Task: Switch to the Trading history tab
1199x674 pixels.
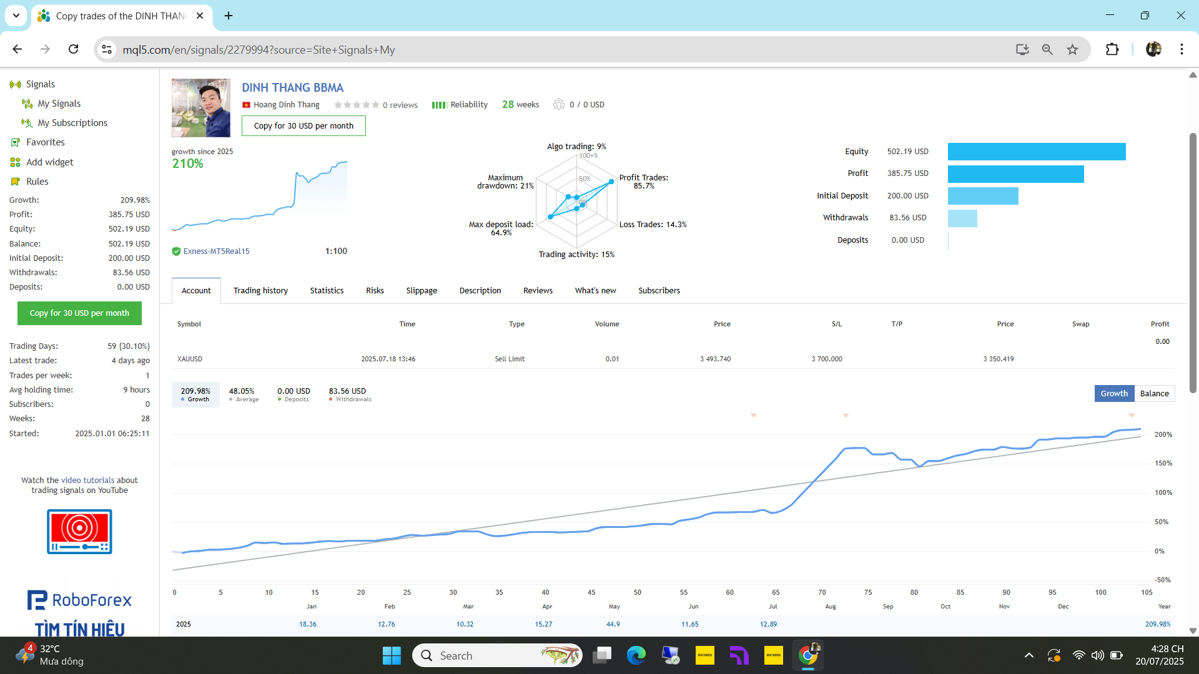Action: (260, 291)
